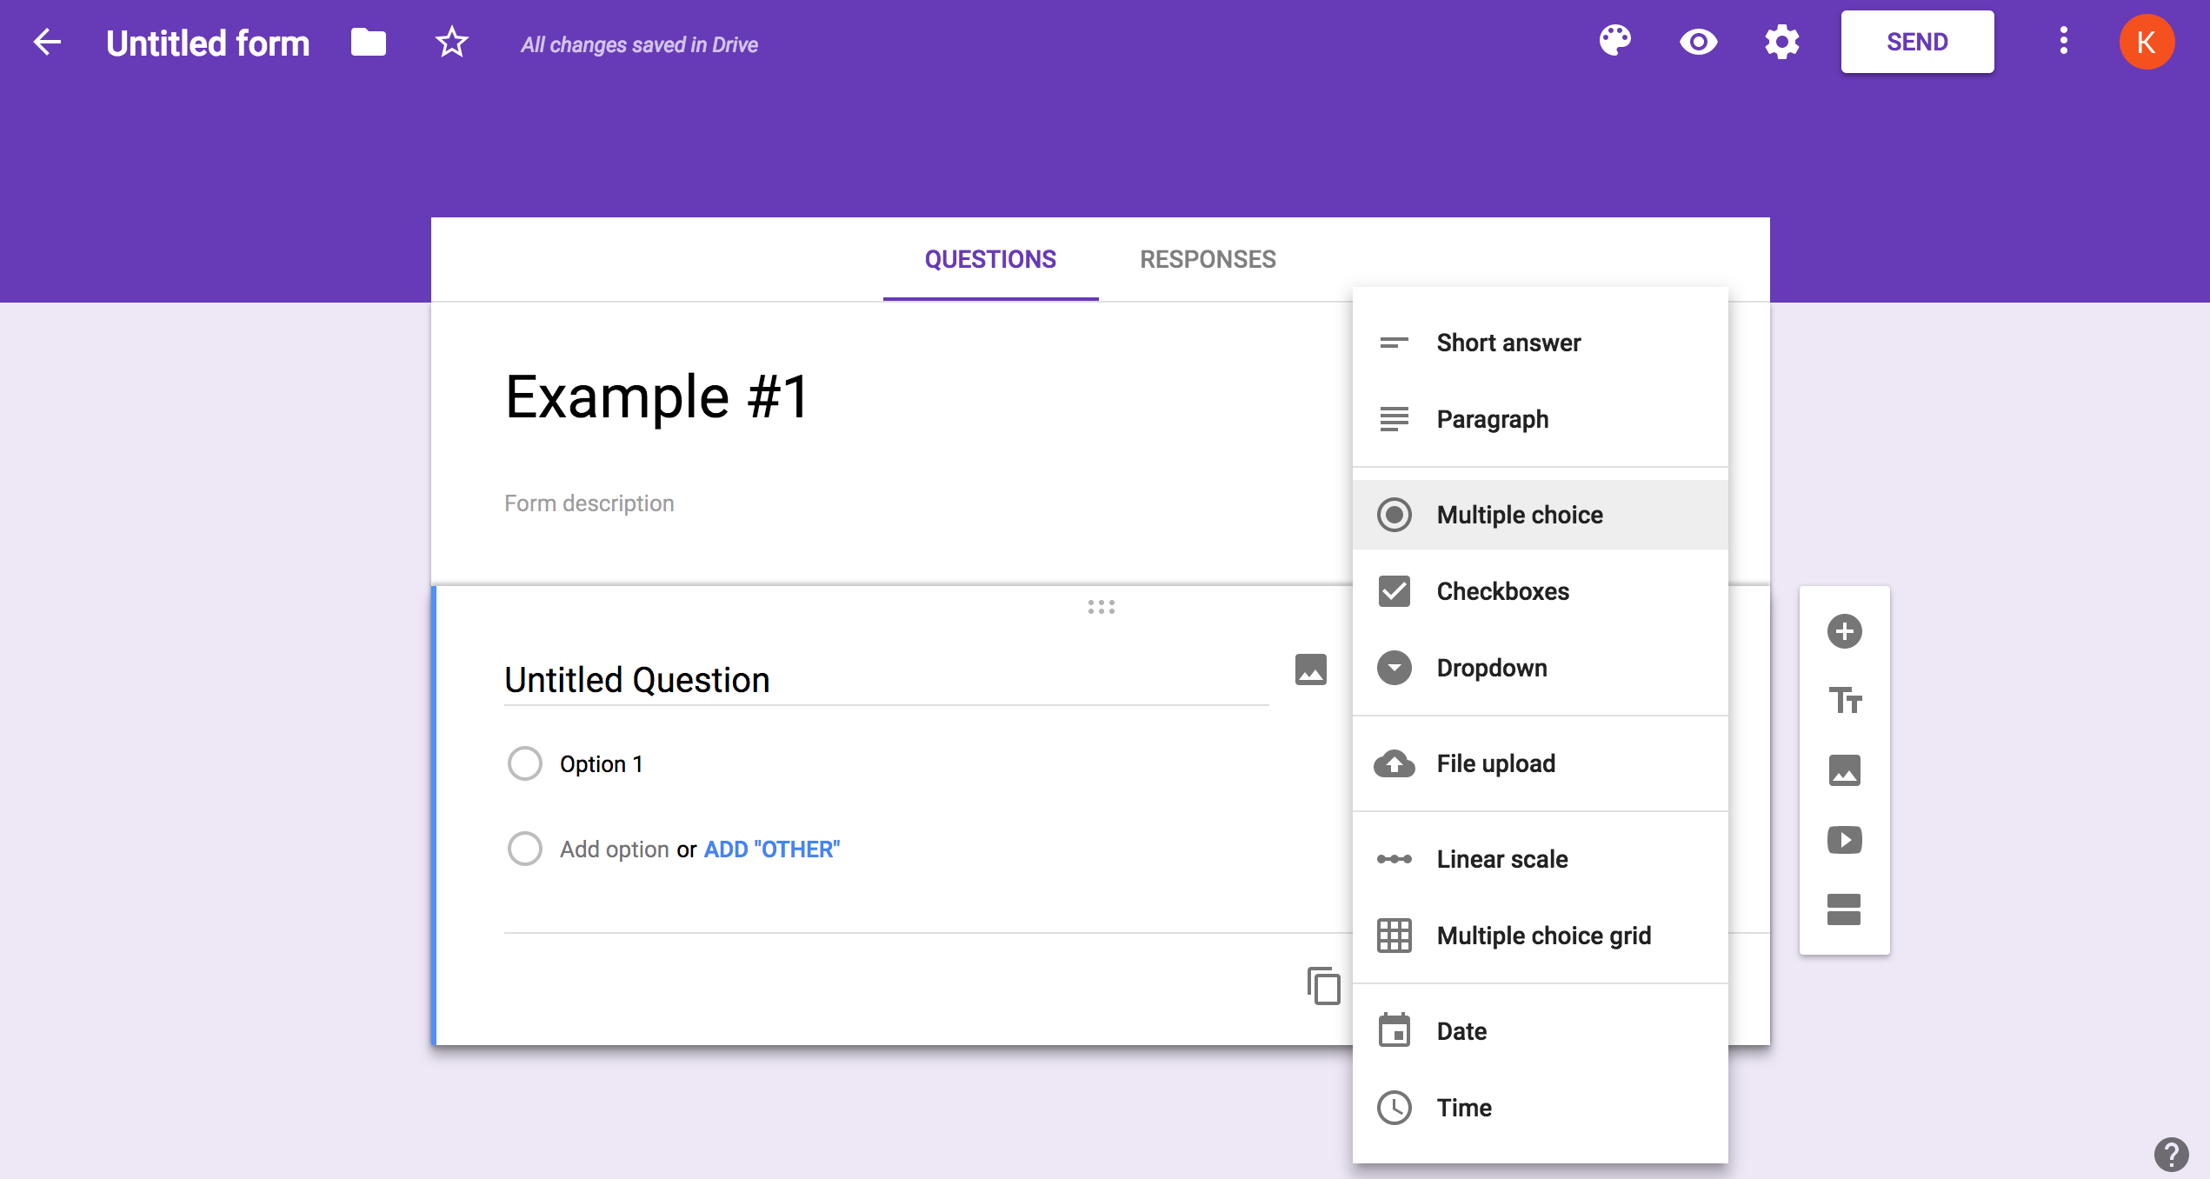This screenshot has height=1179, width=2210.
Task: Open the K account avatar
Action: pos(2147,42)
